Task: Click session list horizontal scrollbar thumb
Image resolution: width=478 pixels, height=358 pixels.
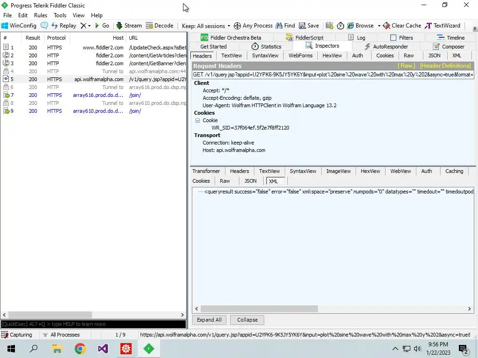Action: (49, 315)
